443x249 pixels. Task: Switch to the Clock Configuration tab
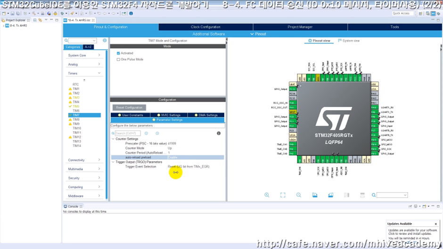205,27
